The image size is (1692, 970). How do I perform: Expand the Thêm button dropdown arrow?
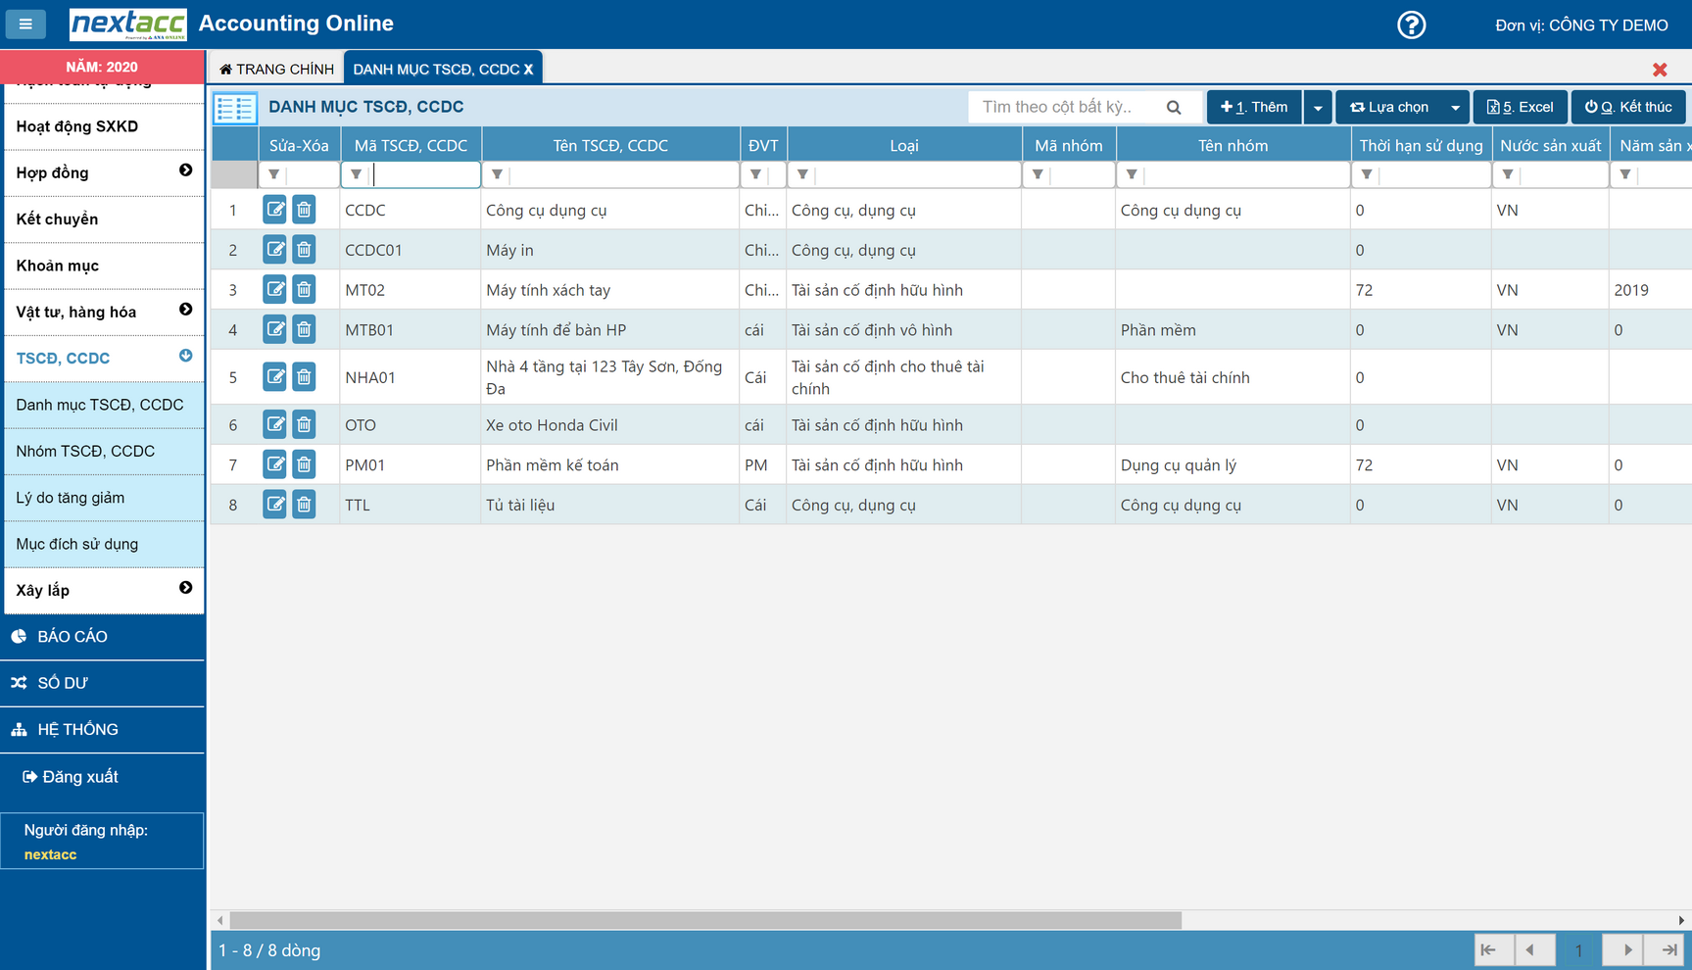[1318, 107]
